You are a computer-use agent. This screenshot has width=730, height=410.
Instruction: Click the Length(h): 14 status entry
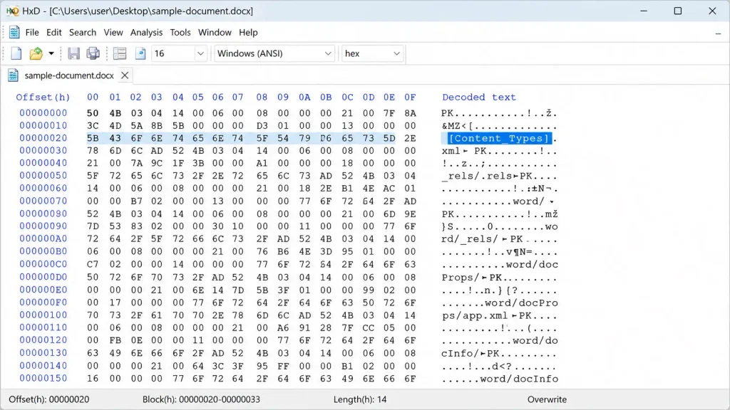360,399
